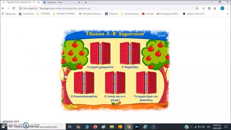This screenshot has height=130, width=231.
Task: Open the εξ αποστάσεως bookmark folder
Action: click(x=130, y=14)
